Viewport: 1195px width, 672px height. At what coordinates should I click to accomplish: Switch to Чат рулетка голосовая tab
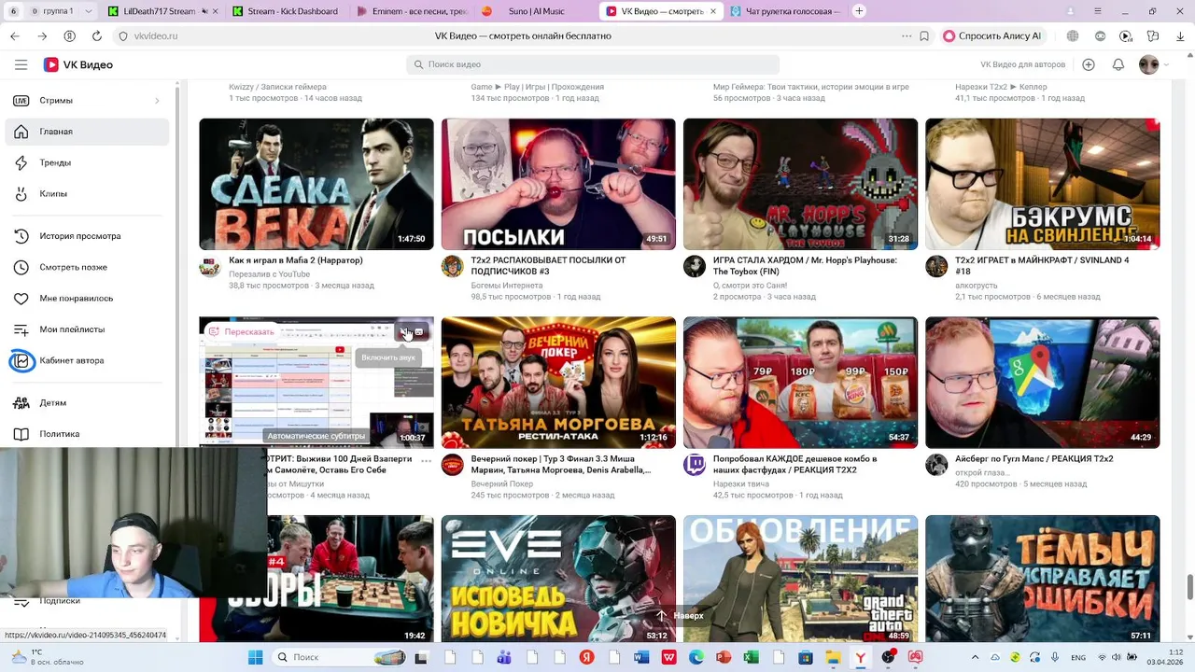pos(784,11)
